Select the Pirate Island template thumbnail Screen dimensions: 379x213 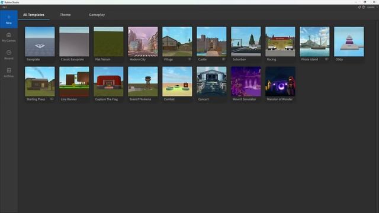(314, 41)
